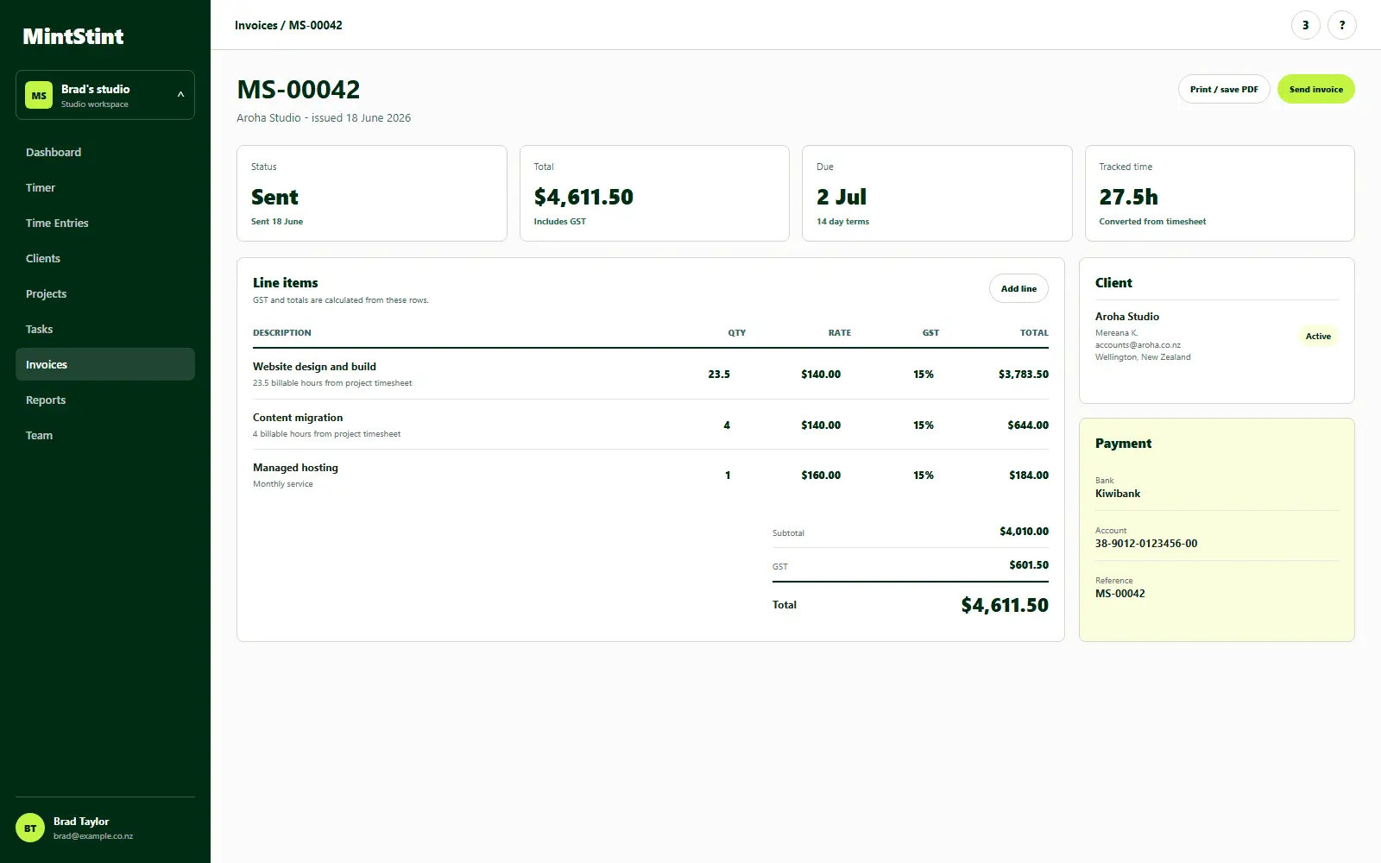Click the Print / save PDF button
The image size is (1381, 863).
(1224, 89)
